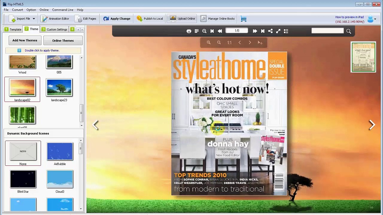The width and height of the screenshot is (383, 215).
Task: Open Animation Editor
Action: (x=55, y=19)
